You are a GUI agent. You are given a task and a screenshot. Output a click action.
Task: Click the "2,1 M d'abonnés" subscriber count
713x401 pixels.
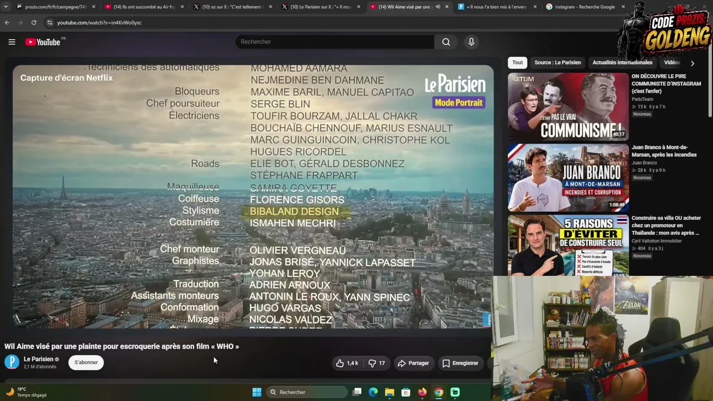[40, 367]
